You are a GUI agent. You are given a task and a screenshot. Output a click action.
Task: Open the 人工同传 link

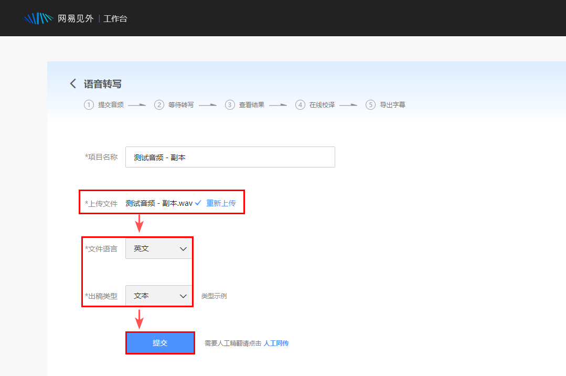pyautogui.click(x=276, y=342)
